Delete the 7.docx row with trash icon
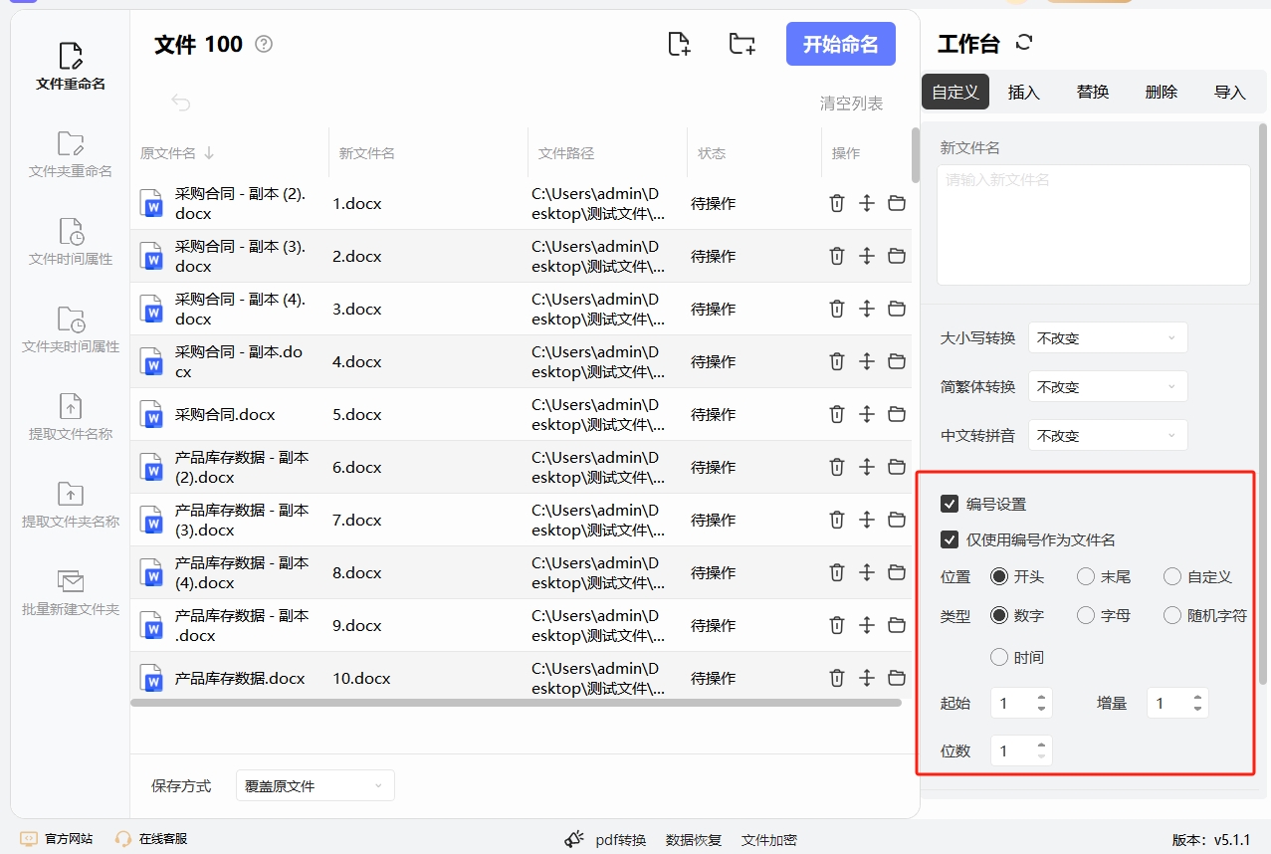This screenshot has height=854, width=1271. coord(837,520)
